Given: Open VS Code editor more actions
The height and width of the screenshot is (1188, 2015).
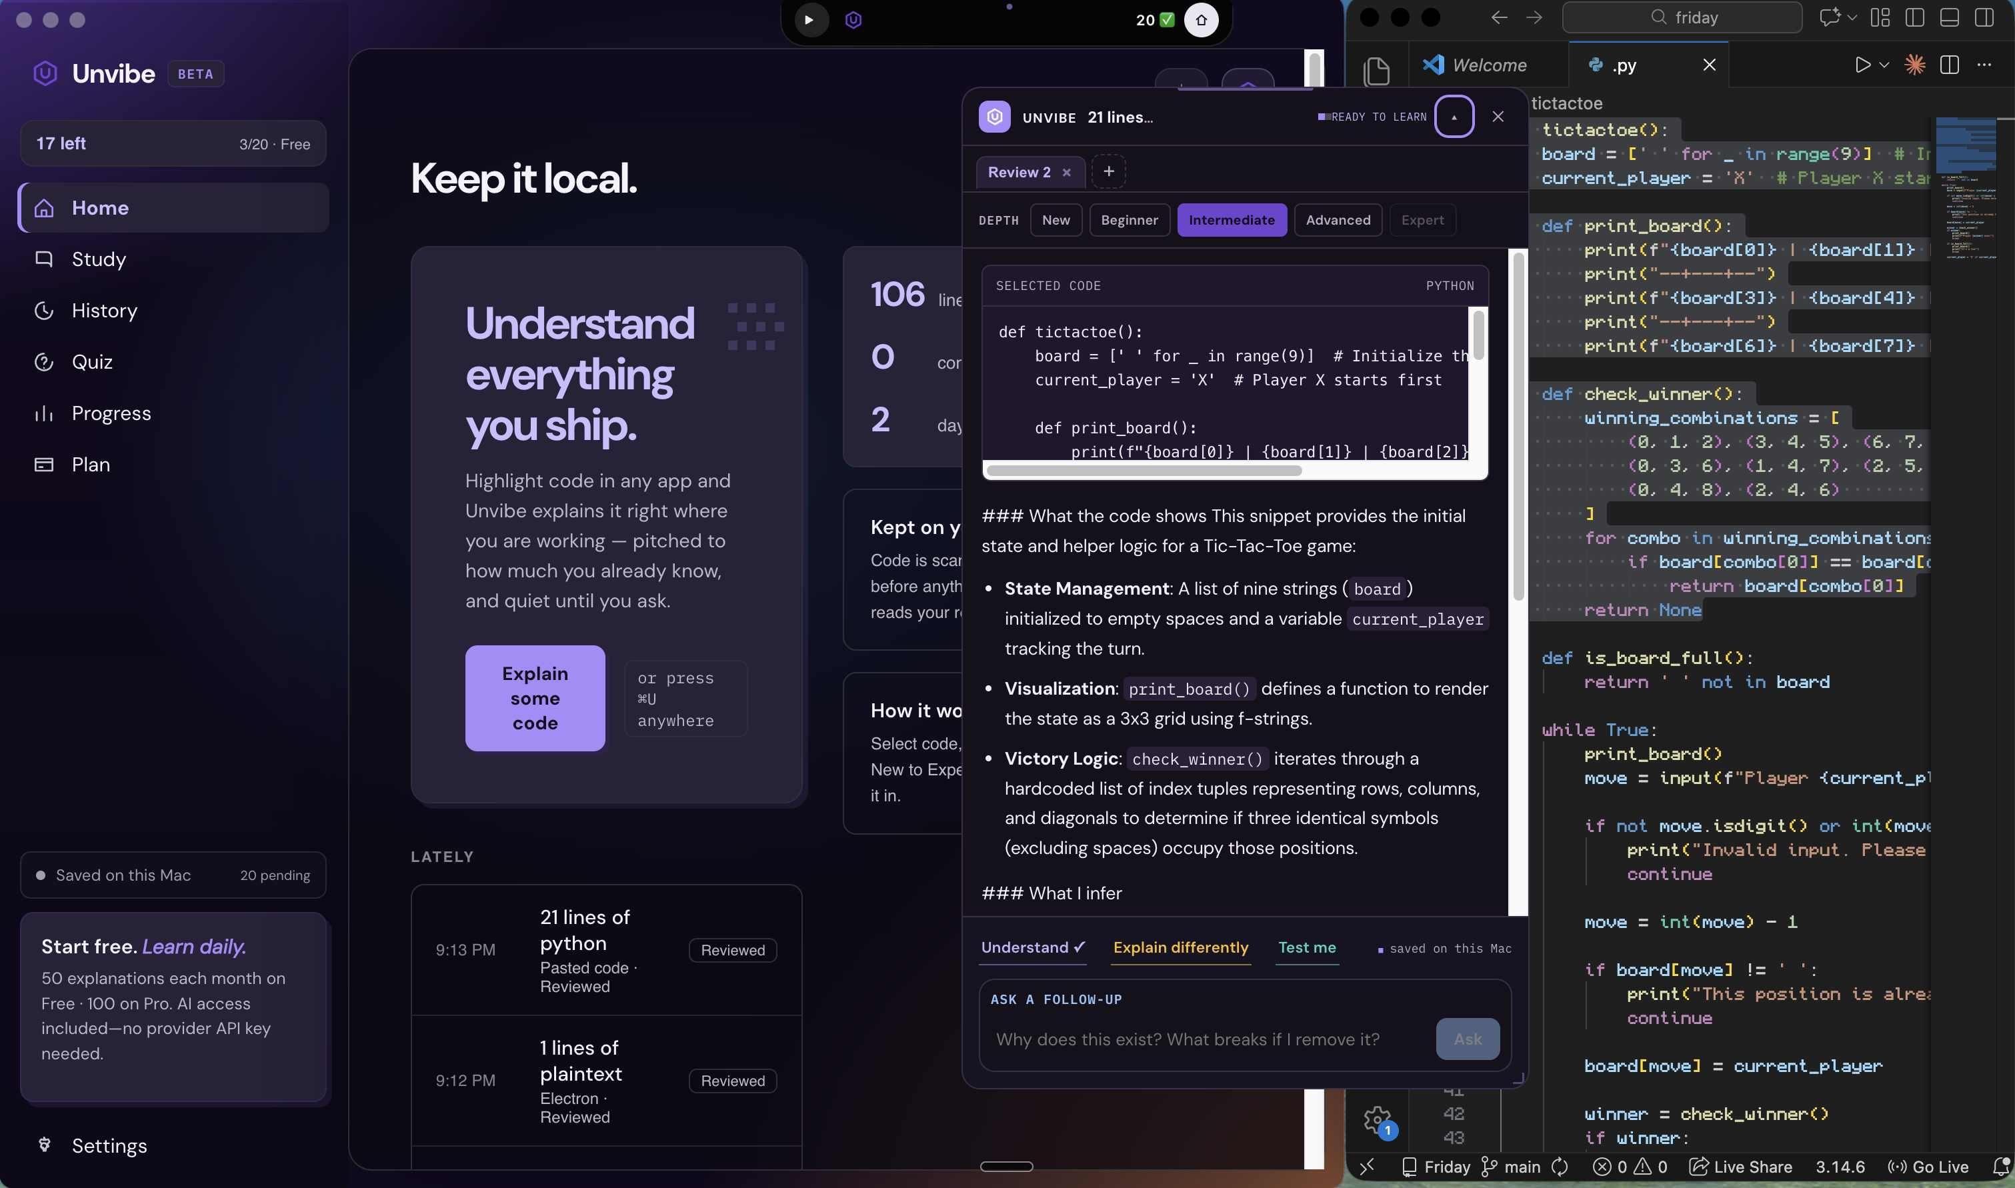Looking at the screenshot, I should pyautogui.click(x=1984, y=65).
